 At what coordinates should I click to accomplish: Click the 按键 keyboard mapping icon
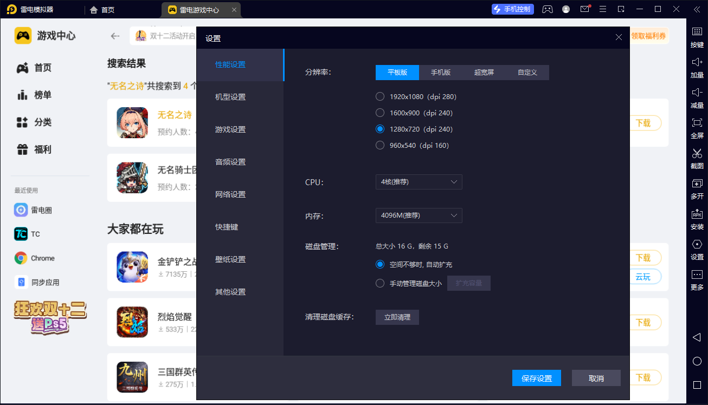tap(697, 32)
